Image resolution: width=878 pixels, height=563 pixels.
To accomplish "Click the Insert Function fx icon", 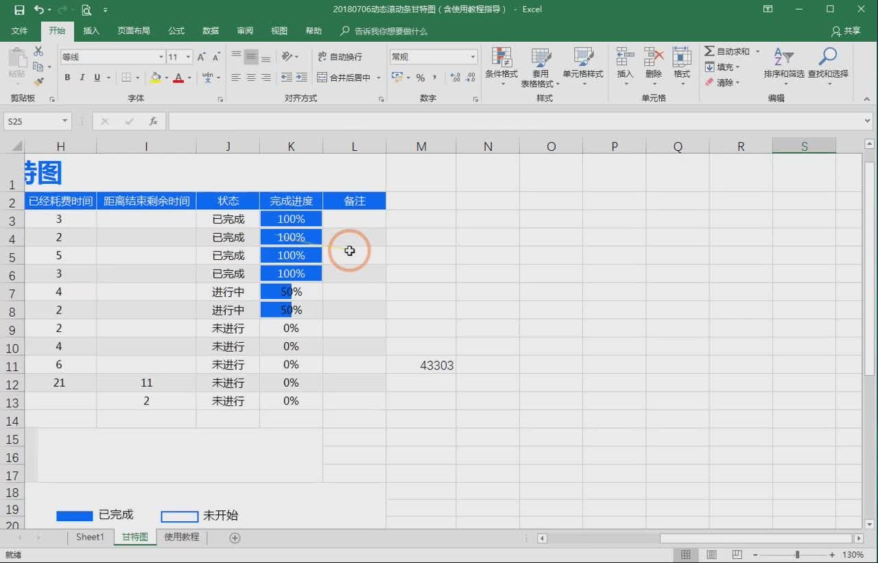I will click(x=154, y=121).
